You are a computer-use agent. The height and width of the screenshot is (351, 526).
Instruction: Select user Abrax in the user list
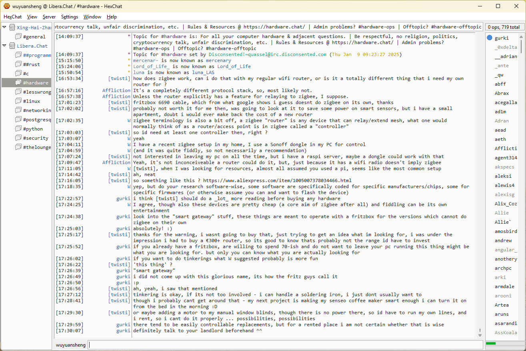[x=502, y=93]
